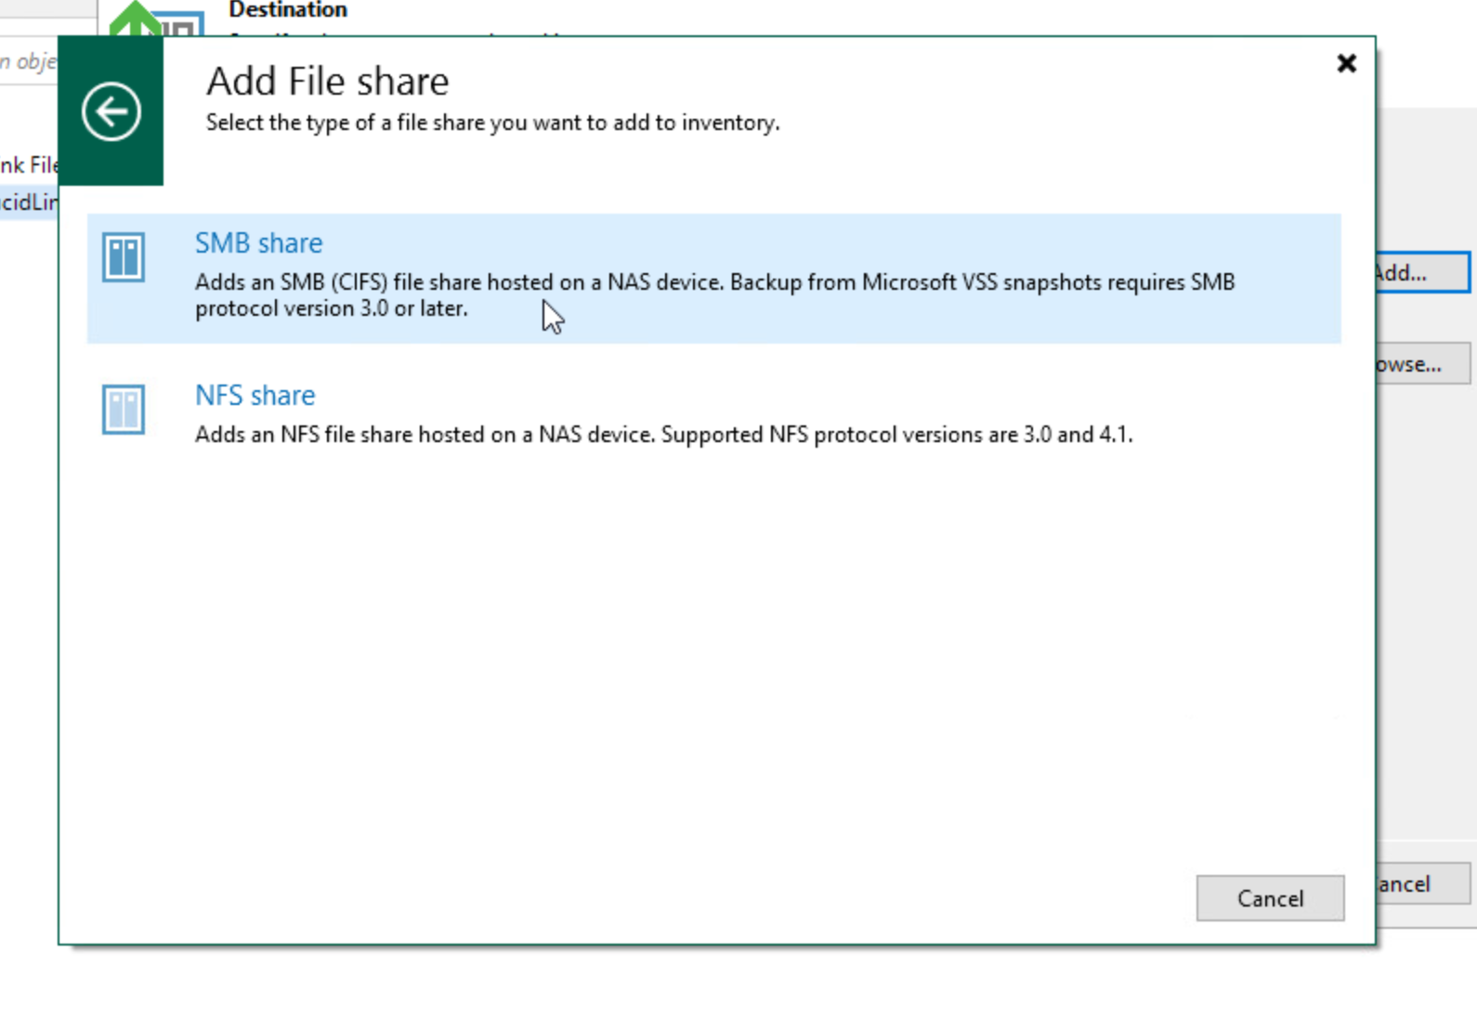Image resolution: width=1477 pixels, height=1018 pixels.
Task: Select the 'nk File' tree entry at left
Action: coord(29,165)
